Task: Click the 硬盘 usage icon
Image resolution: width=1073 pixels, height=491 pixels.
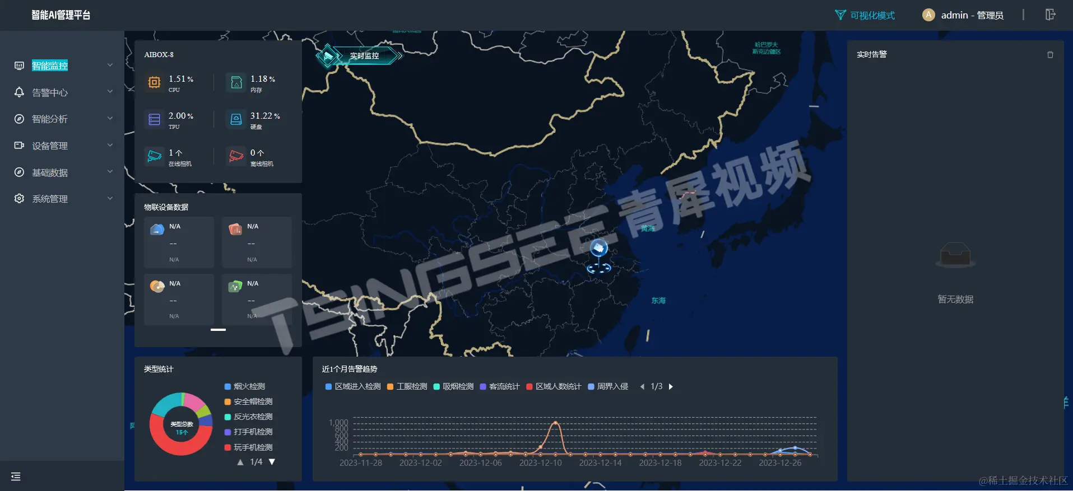Action: click(x=236, y=119)
